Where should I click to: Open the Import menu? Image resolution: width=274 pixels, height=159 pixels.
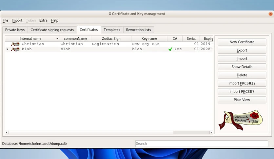[17, 20]
